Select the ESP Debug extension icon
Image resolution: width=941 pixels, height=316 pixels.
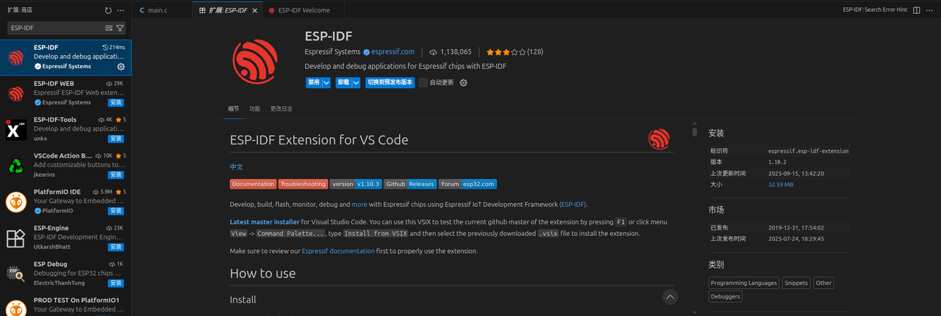click(x=15, y=274)
